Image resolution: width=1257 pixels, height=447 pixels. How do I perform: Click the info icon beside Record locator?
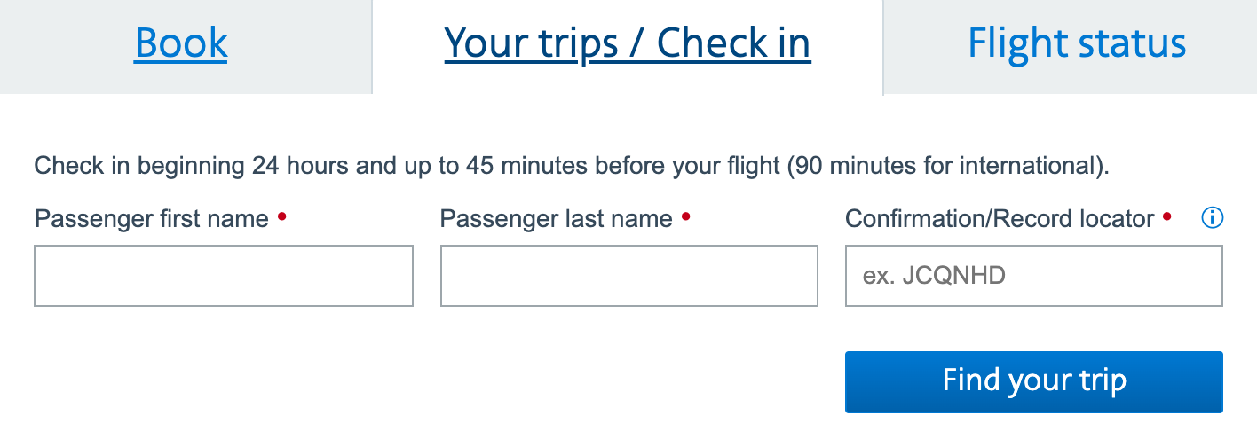[x=1212, y=218]
